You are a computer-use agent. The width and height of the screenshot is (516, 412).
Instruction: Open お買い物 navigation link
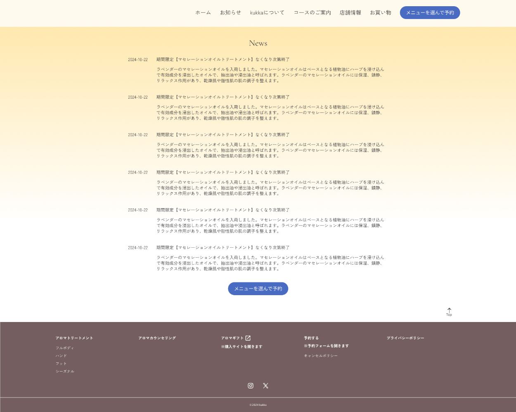[381, 13]
